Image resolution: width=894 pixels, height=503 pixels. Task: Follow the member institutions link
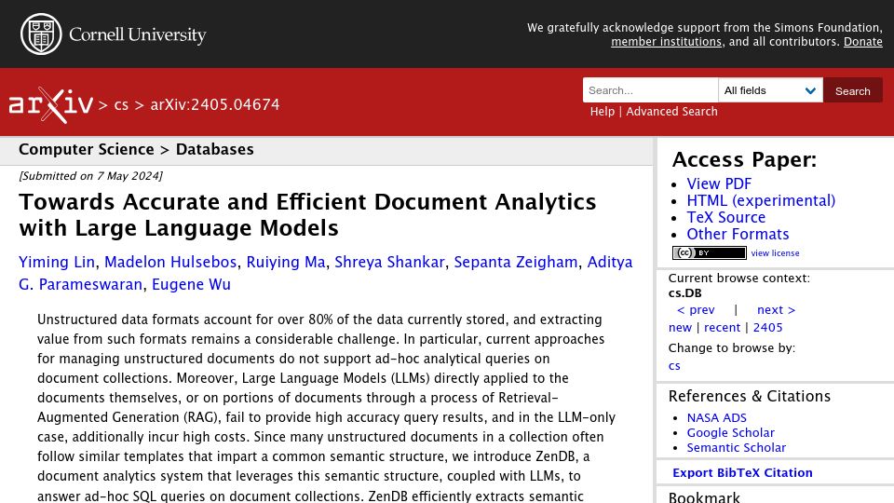[666, 42]
